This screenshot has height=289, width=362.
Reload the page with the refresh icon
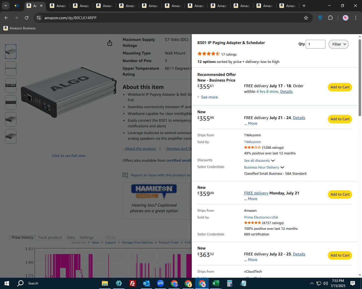(x=27, y=18)
